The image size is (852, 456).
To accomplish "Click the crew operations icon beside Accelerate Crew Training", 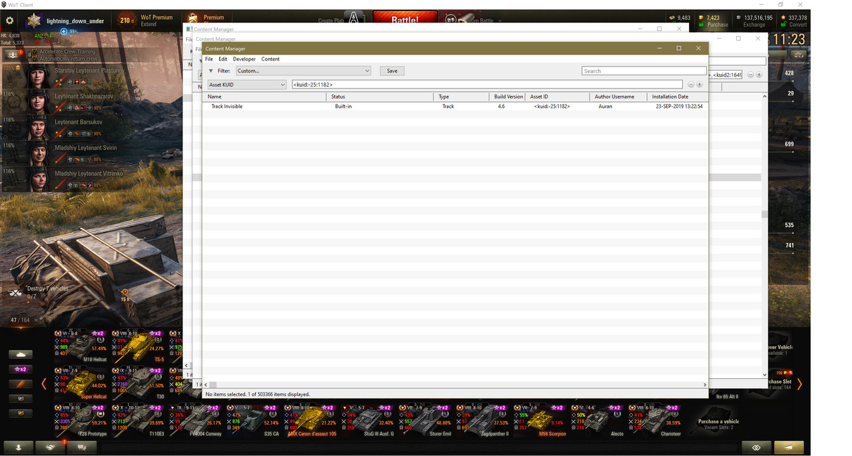I will point(12,55).
